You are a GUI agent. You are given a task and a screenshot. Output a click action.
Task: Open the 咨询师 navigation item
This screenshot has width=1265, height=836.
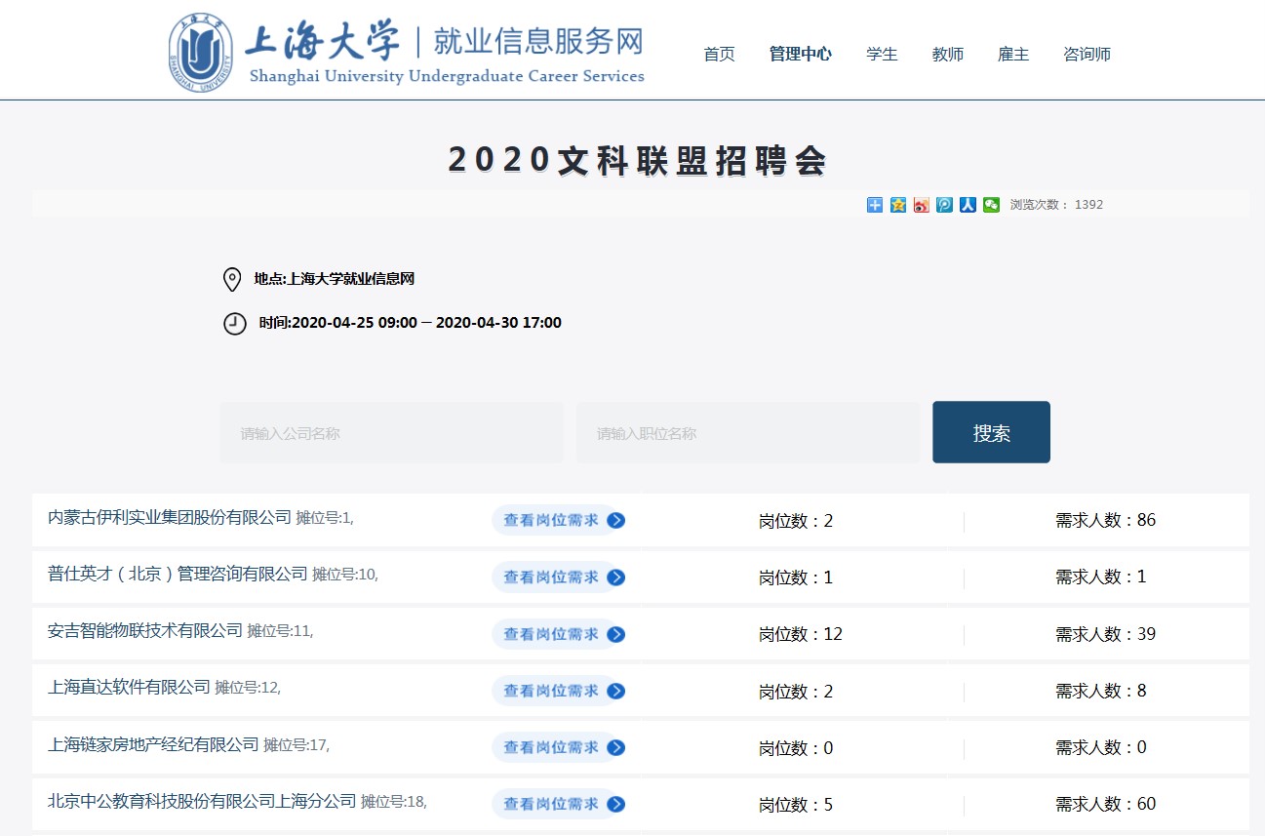[x=1087, y=55]
